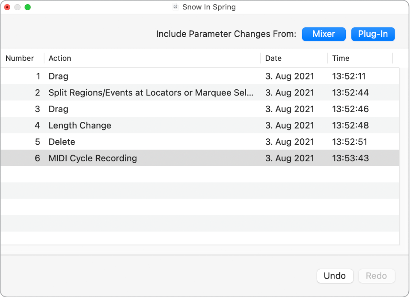Image resolution: width=410 pixels, height=297 pixels.
Task: Minimize the window with yellow button
Action: [x=18, y=7]
